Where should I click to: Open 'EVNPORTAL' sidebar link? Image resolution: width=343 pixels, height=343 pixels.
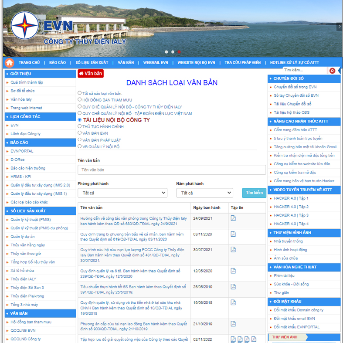click(x=22, y=151)
